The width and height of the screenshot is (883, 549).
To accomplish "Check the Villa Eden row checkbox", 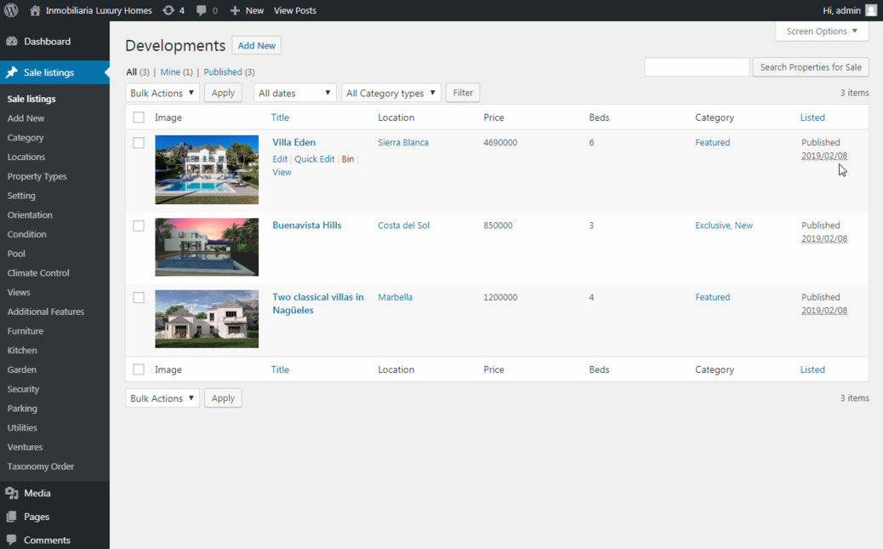I will tap(139, 142).
